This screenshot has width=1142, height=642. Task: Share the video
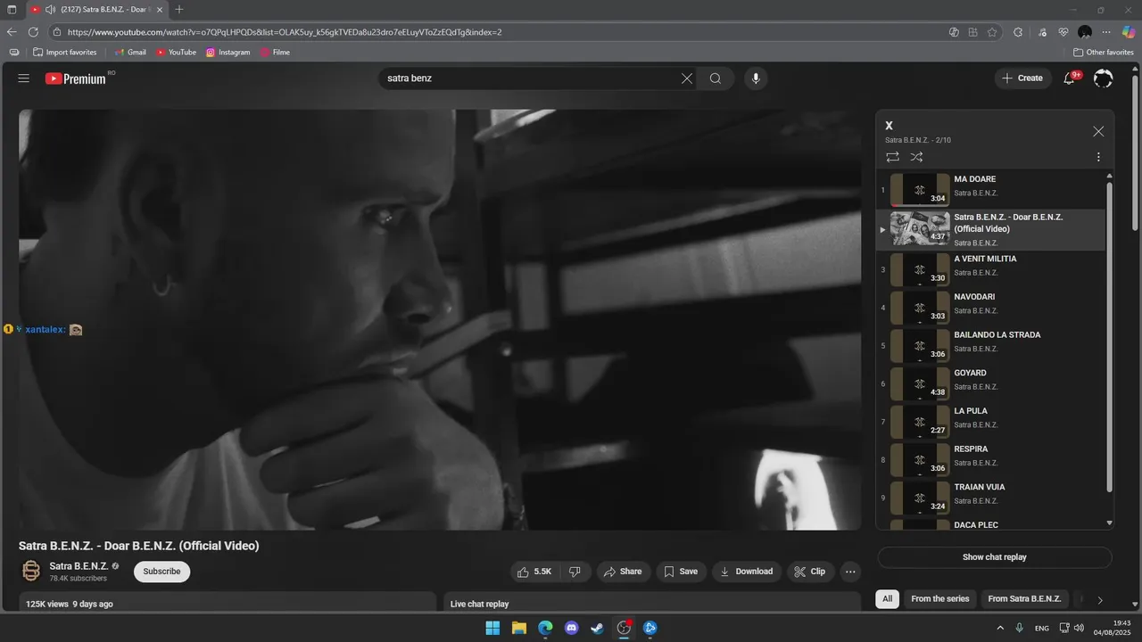coord(623,572)
